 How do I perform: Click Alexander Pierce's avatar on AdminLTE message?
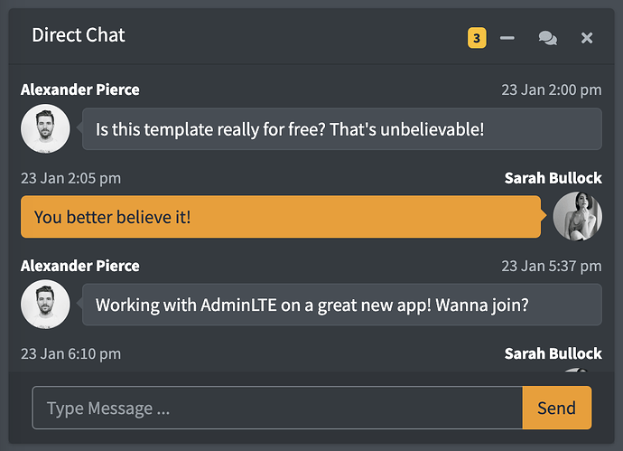45,305
